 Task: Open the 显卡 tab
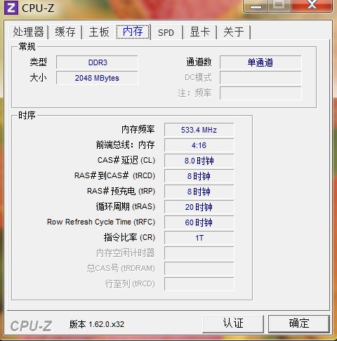[x=199, y=32]
